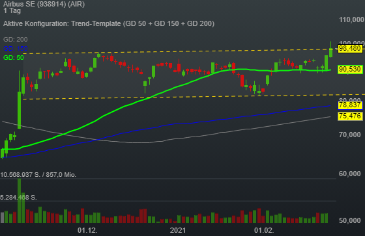This screenshot has width=365, height=236.
Task: Click the 5.284.468 S. volume gridline label
Action: pyautogui.click(x=18, y=198)
